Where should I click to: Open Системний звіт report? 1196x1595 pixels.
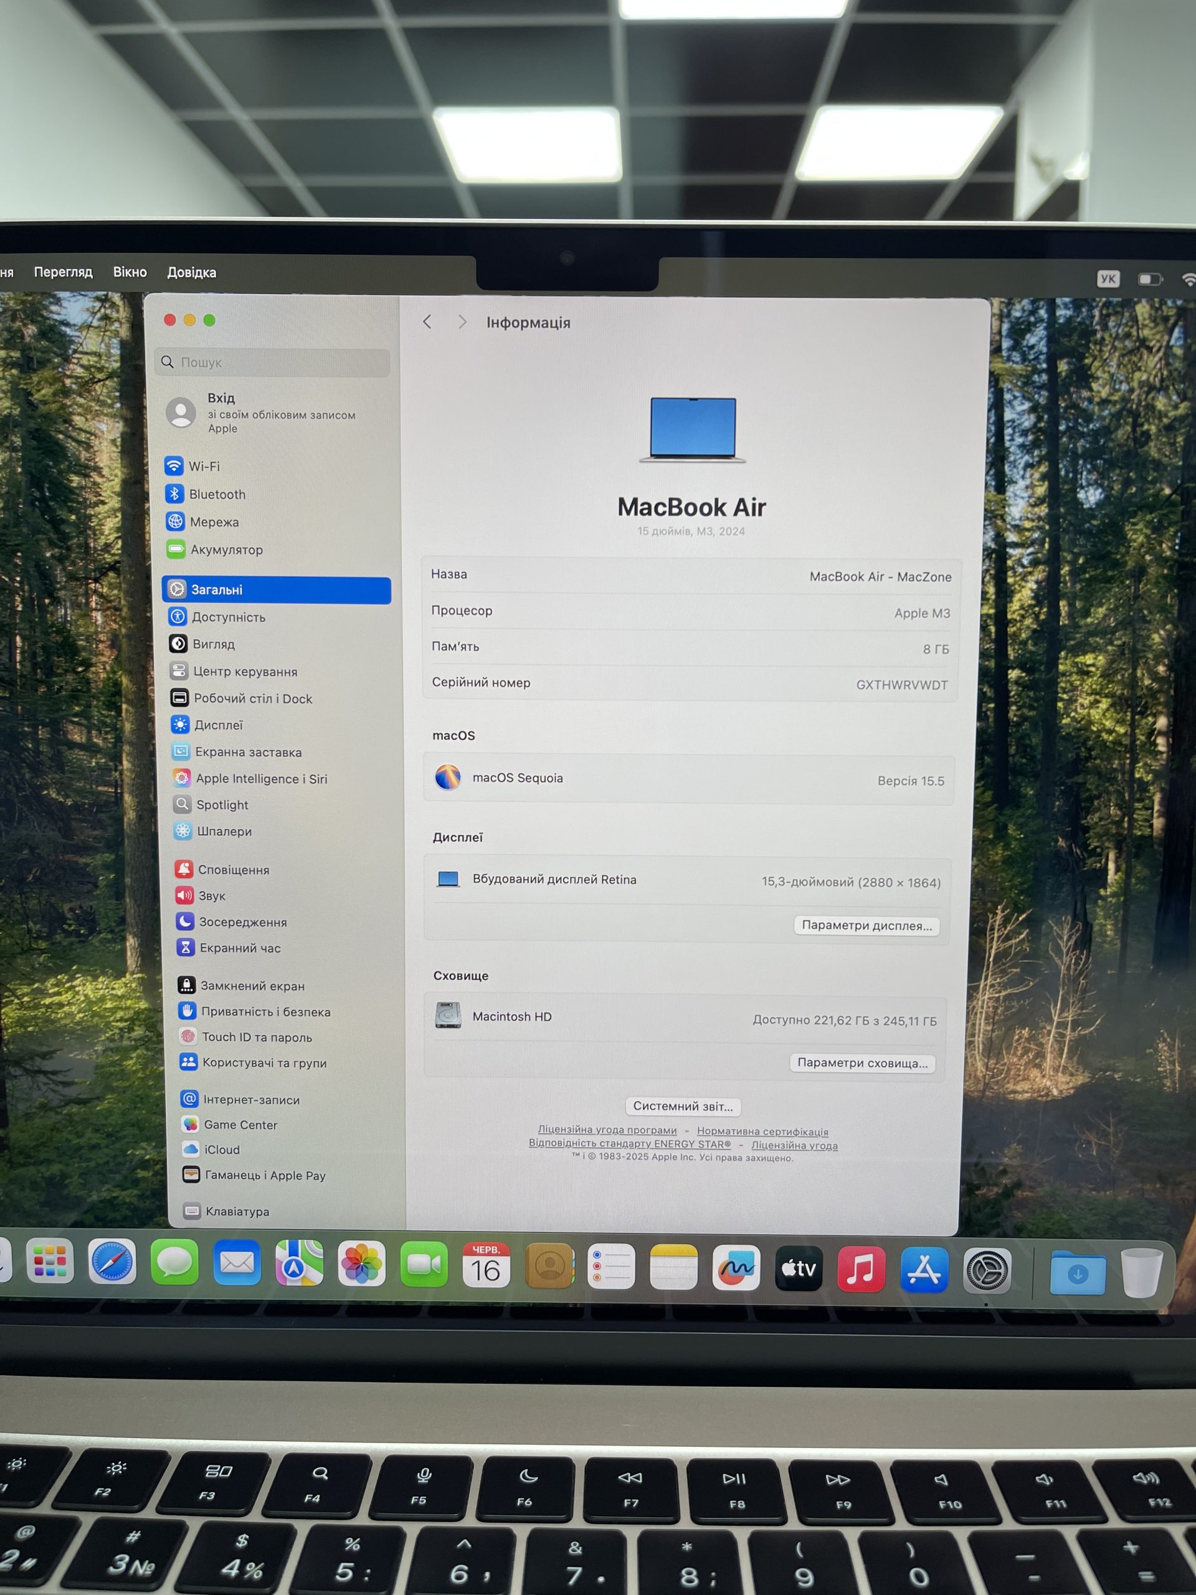[x=683, y=1106]
